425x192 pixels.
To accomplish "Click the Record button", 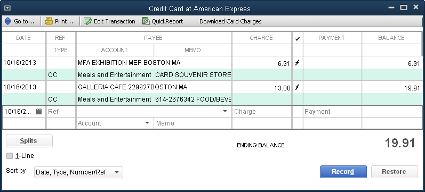I will click(343, 172).
